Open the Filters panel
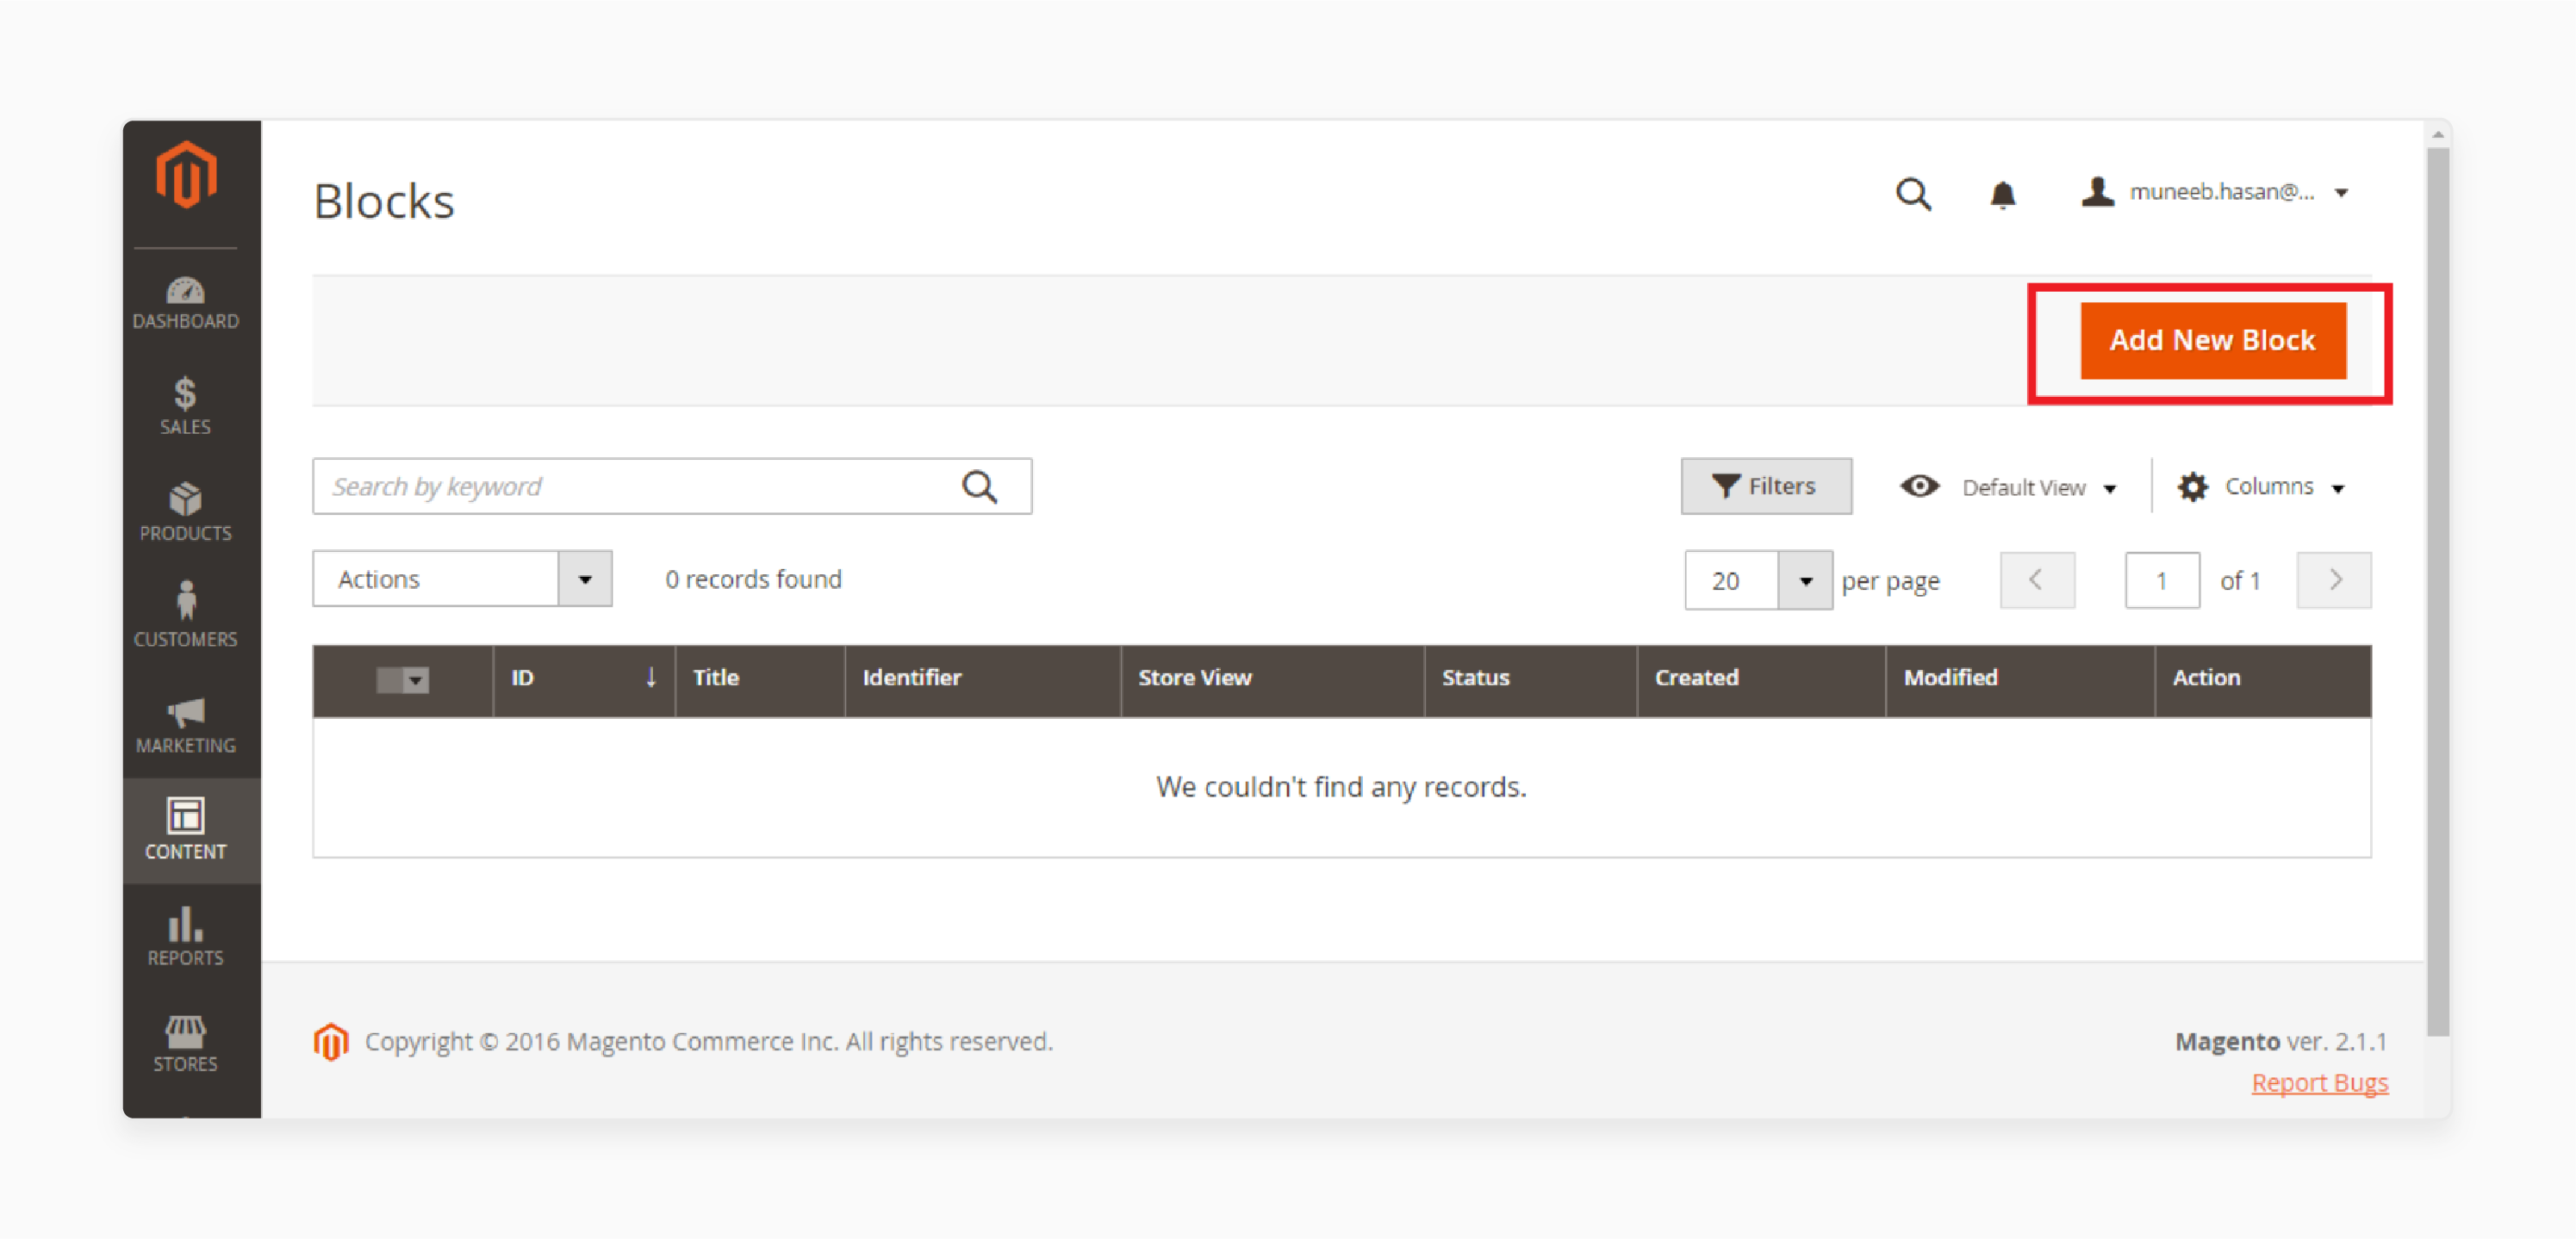Screen dimensions: 2576x1239 (x=1766, y=486)
